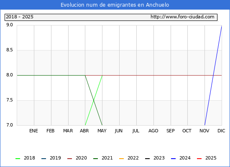Click the MAY month axis label
This screenshot has height=167, width=230.
pyautogui.click(x=102, y=131)
